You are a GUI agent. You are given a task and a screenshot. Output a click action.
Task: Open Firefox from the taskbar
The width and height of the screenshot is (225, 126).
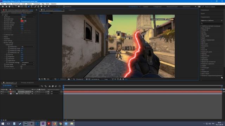54,124
